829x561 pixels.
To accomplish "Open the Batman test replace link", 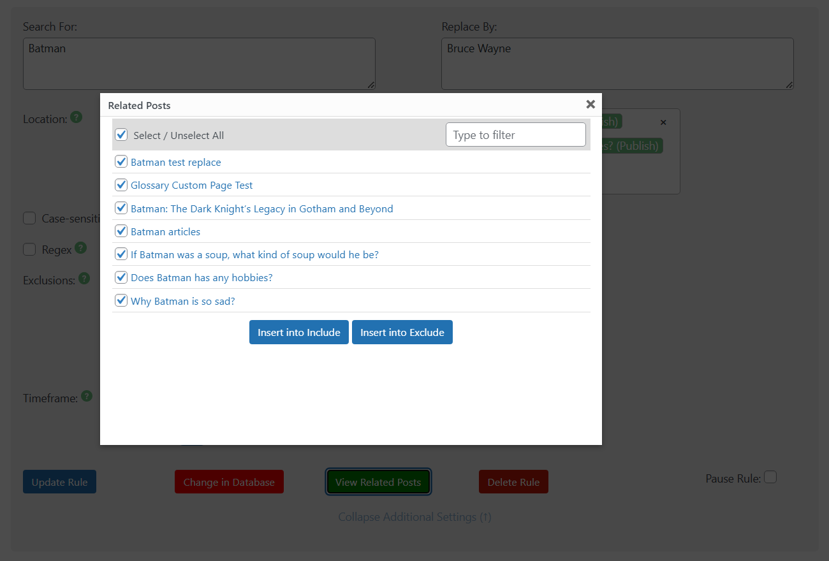I will (176, 163).
